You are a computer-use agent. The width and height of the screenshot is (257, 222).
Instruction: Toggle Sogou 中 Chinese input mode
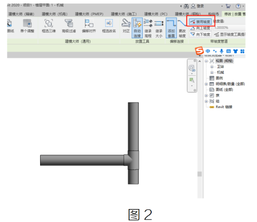coord(208,51)
